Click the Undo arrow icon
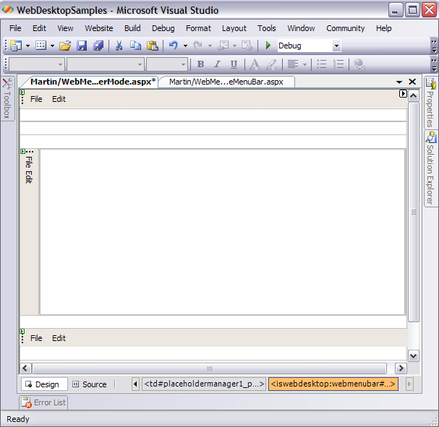439x427 pixels. 173,46
